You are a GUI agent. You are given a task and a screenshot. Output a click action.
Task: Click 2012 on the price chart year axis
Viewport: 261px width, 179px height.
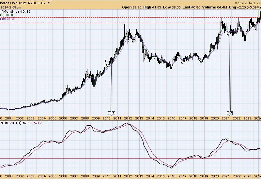[x=128, y=118]
